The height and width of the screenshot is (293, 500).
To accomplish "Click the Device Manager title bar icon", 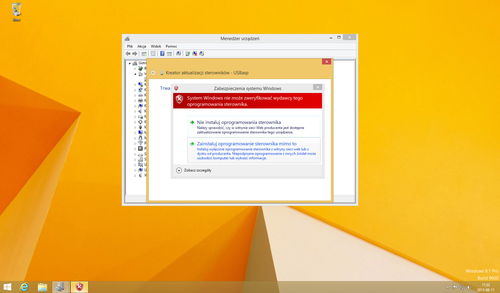I will (x=127, y=38).
